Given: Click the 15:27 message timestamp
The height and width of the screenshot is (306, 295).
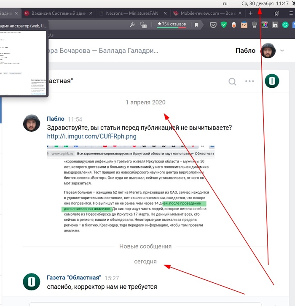Looking at the screenshot, I should 112,278.
